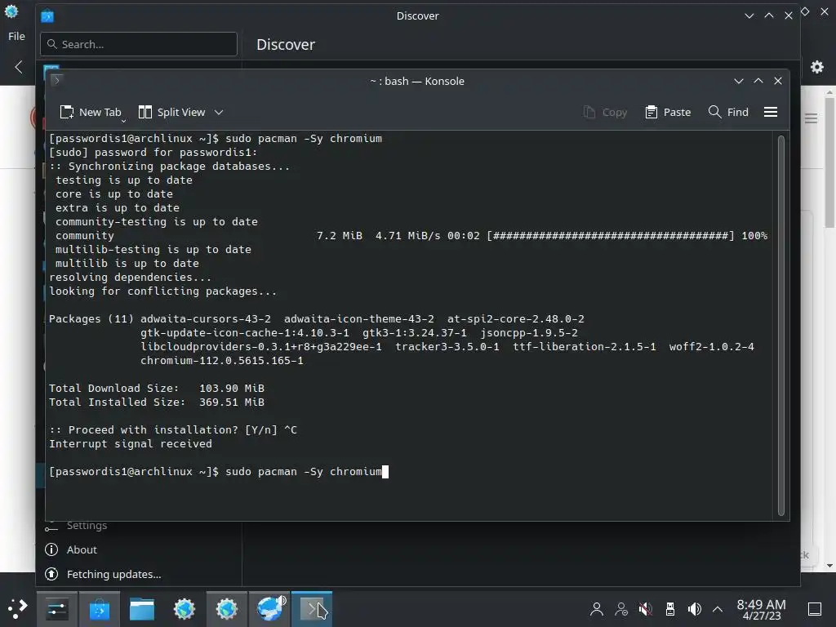The image size is (836, 627).
Task: Click the Discover heading in the main pane
Action: (x=286, y=44)
